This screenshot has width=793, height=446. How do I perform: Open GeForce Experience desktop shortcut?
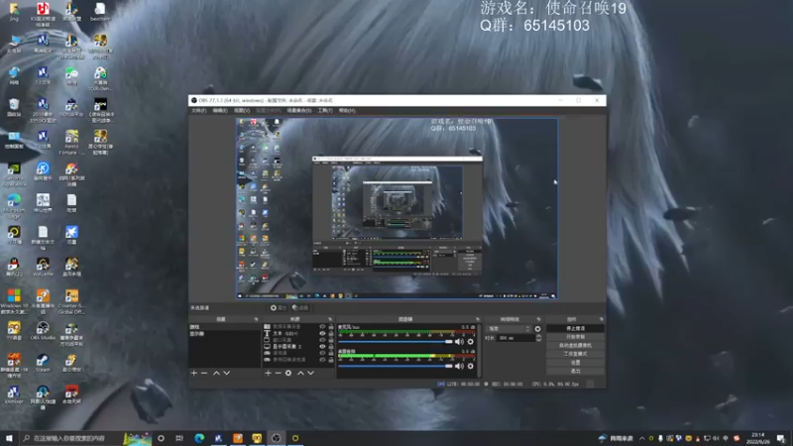tap(14, 174)
